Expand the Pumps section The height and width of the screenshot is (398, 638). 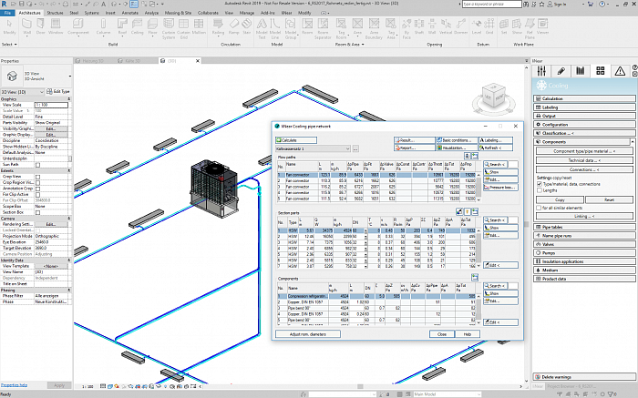pos(584,253)
